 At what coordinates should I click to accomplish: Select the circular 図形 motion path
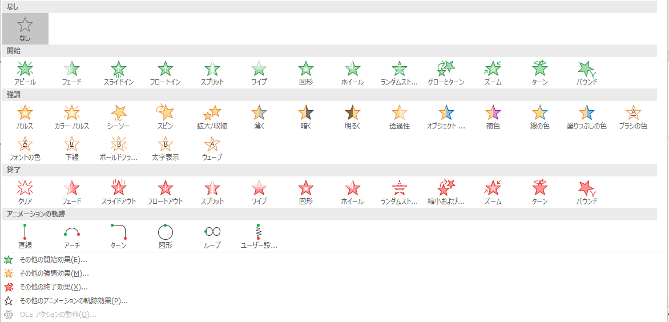166,236
